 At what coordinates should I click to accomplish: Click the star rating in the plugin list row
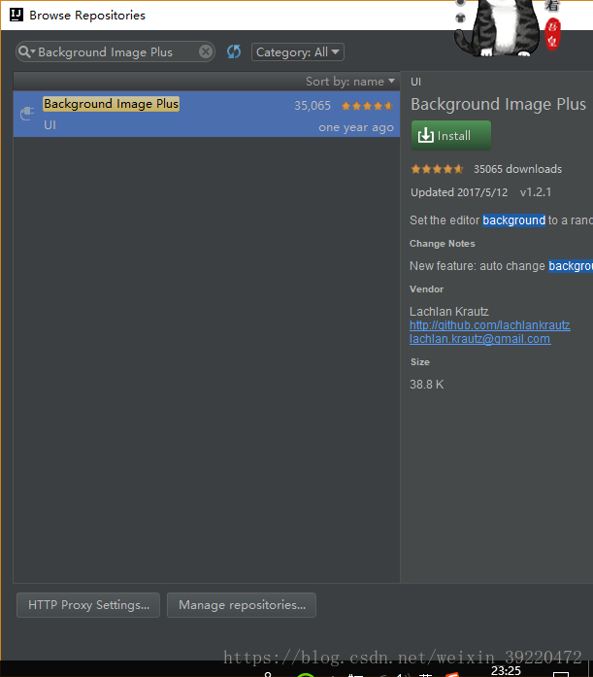pyautogui.click(x=367, y=106)
